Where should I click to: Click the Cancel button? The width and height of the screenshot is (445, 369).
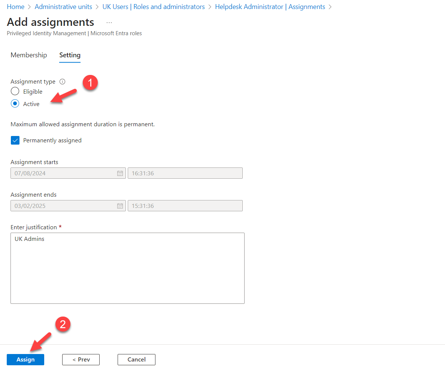pyautogui.click(x=136, y=359)
